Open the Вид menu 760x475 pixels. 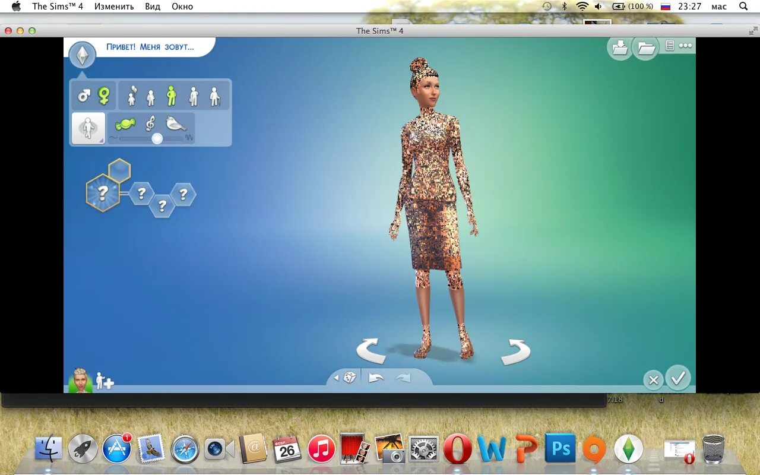[153, 7]
